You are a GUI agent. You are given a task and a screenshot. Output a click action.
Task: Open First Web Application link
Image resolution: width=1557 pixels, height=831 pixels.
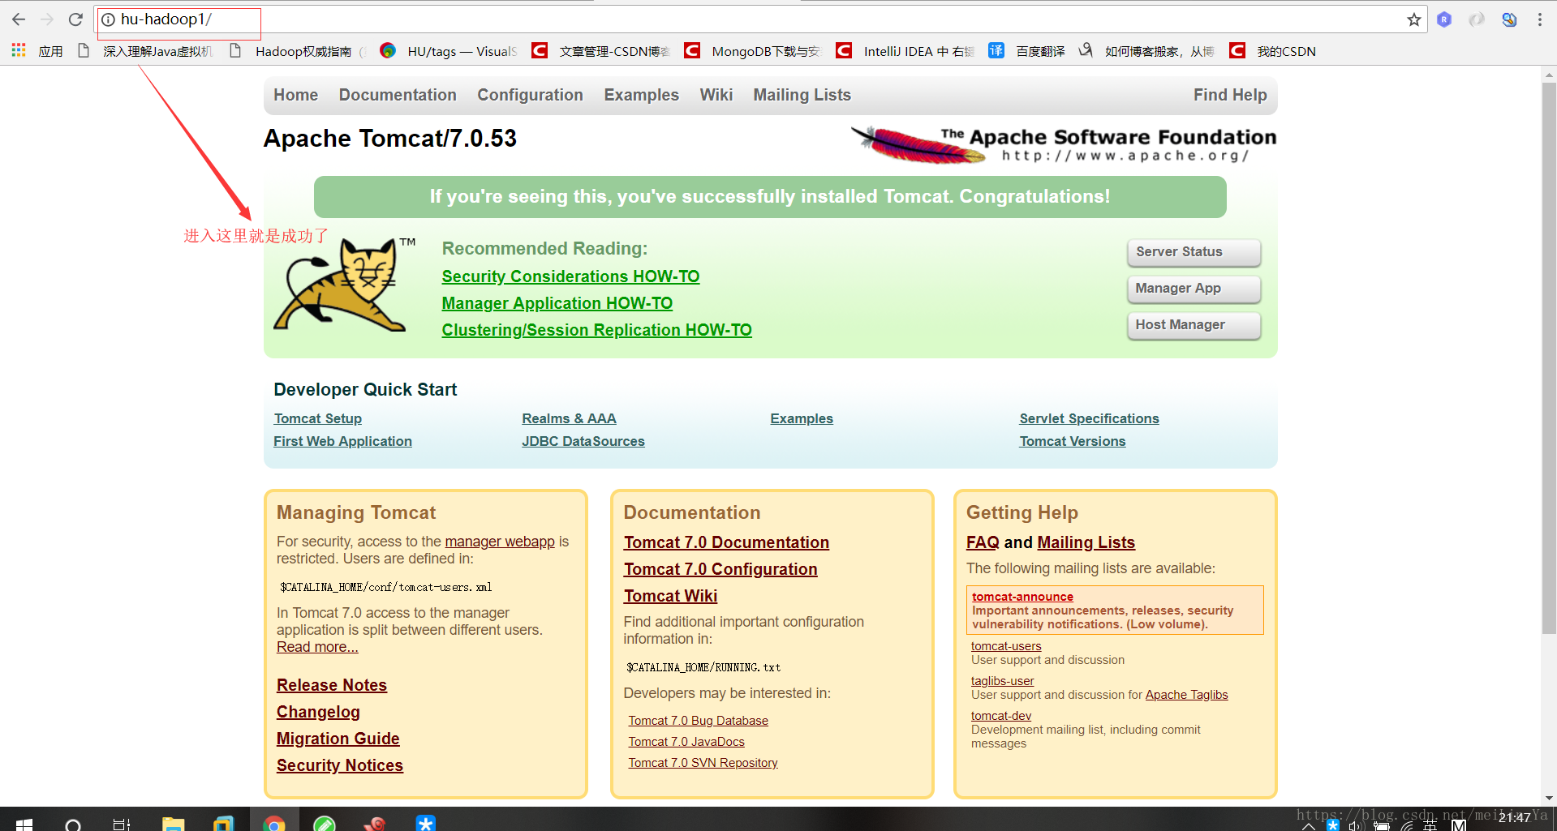click(x=342, y=441)
